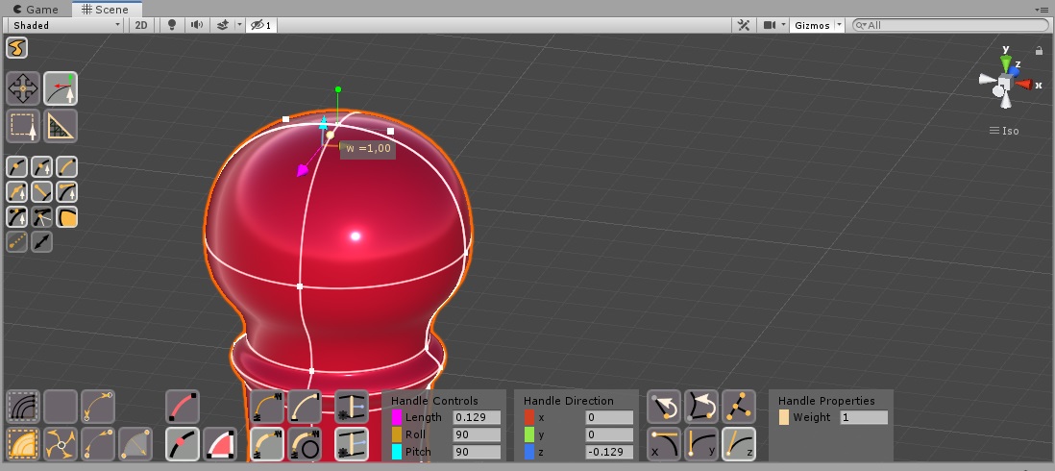The width and height of the screenshot is (1055, 471).
Task: Toggle 2D view mode
Action: [x=140, y=25]
